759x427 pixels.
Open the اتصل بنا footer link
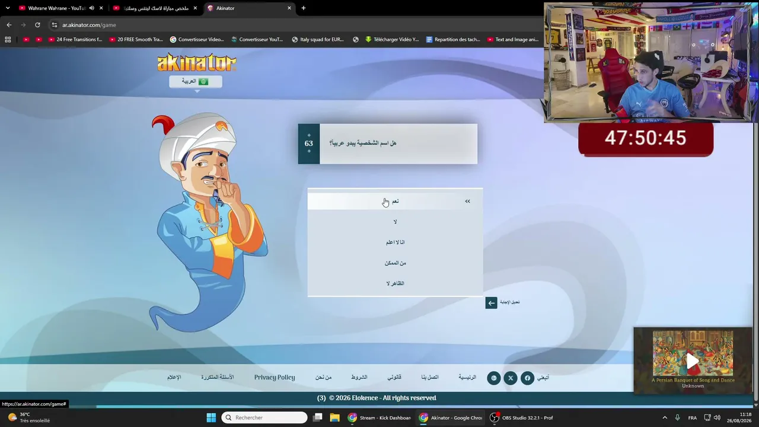click(x=430, y=377)
